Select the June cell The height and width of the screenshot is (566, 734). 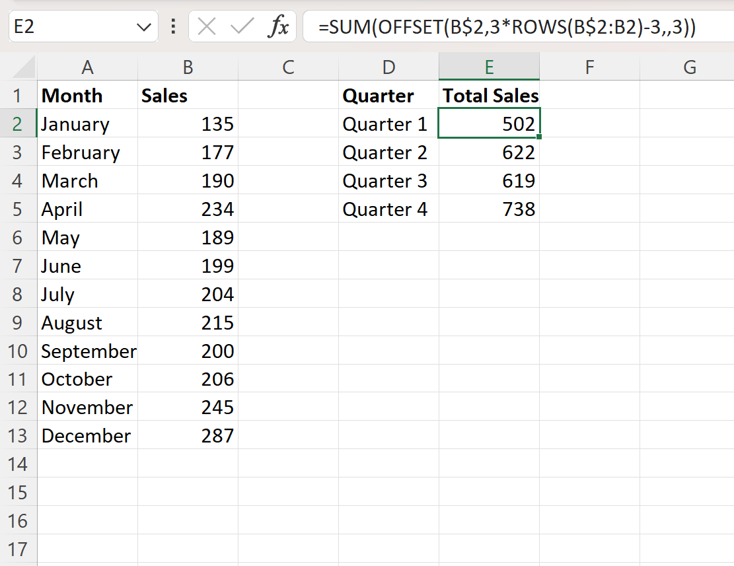tap(87, 265)
